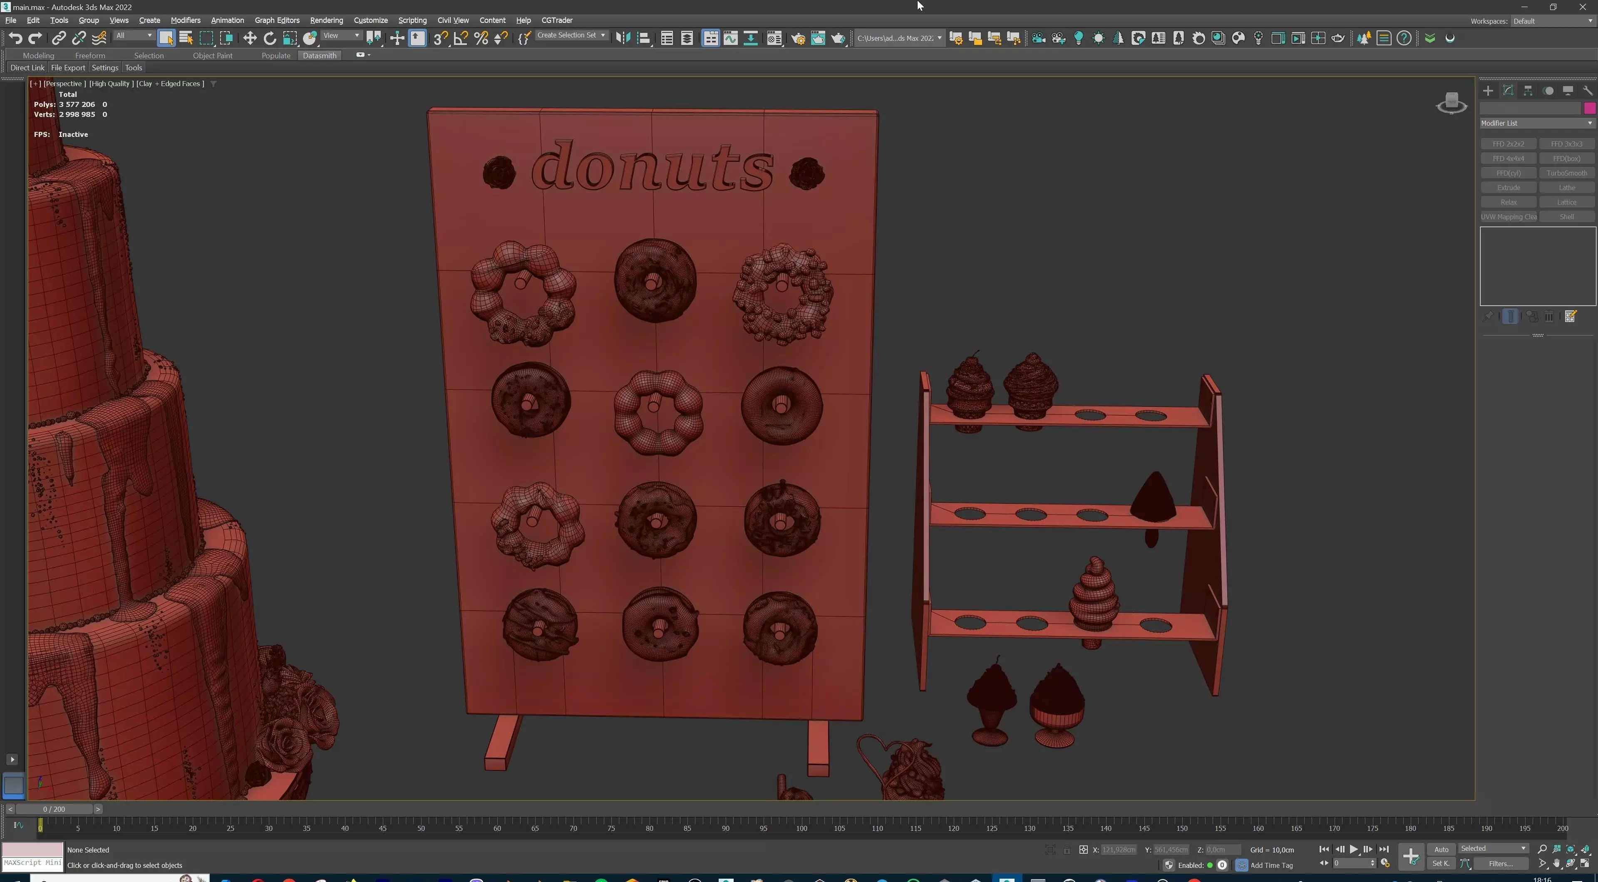The height and width of the screenshot is (882, 1598).
Task: Switch to the Hierarchy panel tab icon
Action: 1528,91
